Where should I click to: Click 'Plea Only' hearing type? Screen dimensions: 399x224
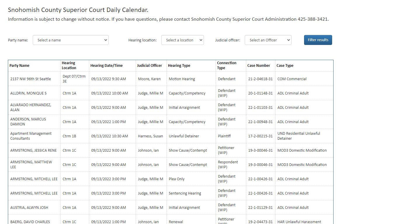pos(177,179)
